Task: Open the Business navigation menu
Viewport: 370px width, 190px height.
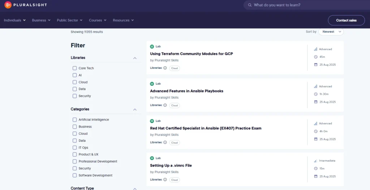Action: tap(41, 20)
